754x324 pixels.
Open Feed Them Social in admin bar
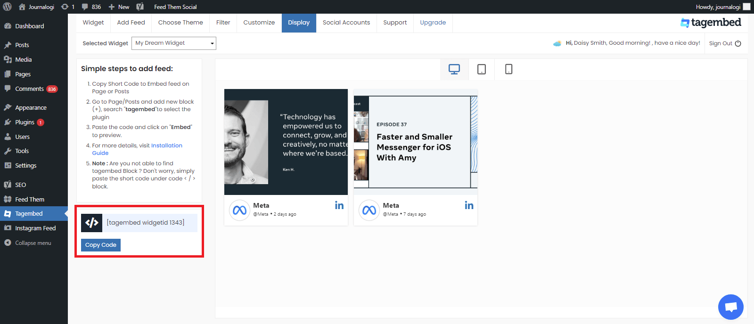pos(175,7)
